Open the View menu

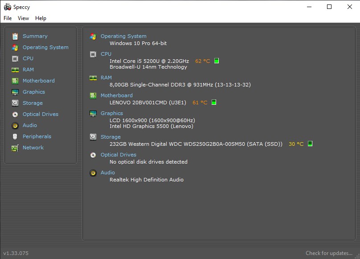24,18
